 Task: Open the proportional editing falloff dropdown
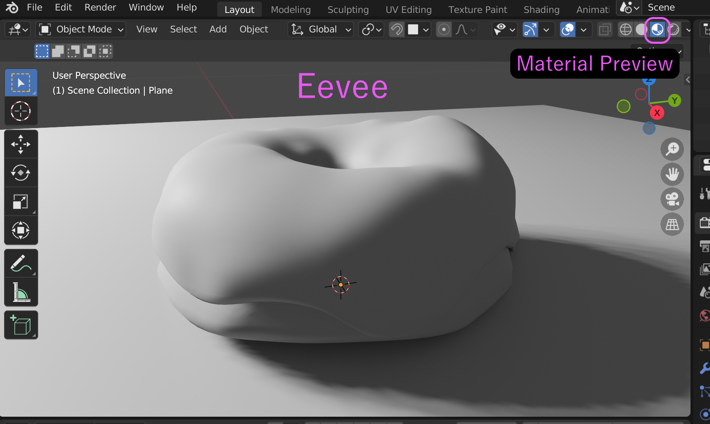[465, 29]
